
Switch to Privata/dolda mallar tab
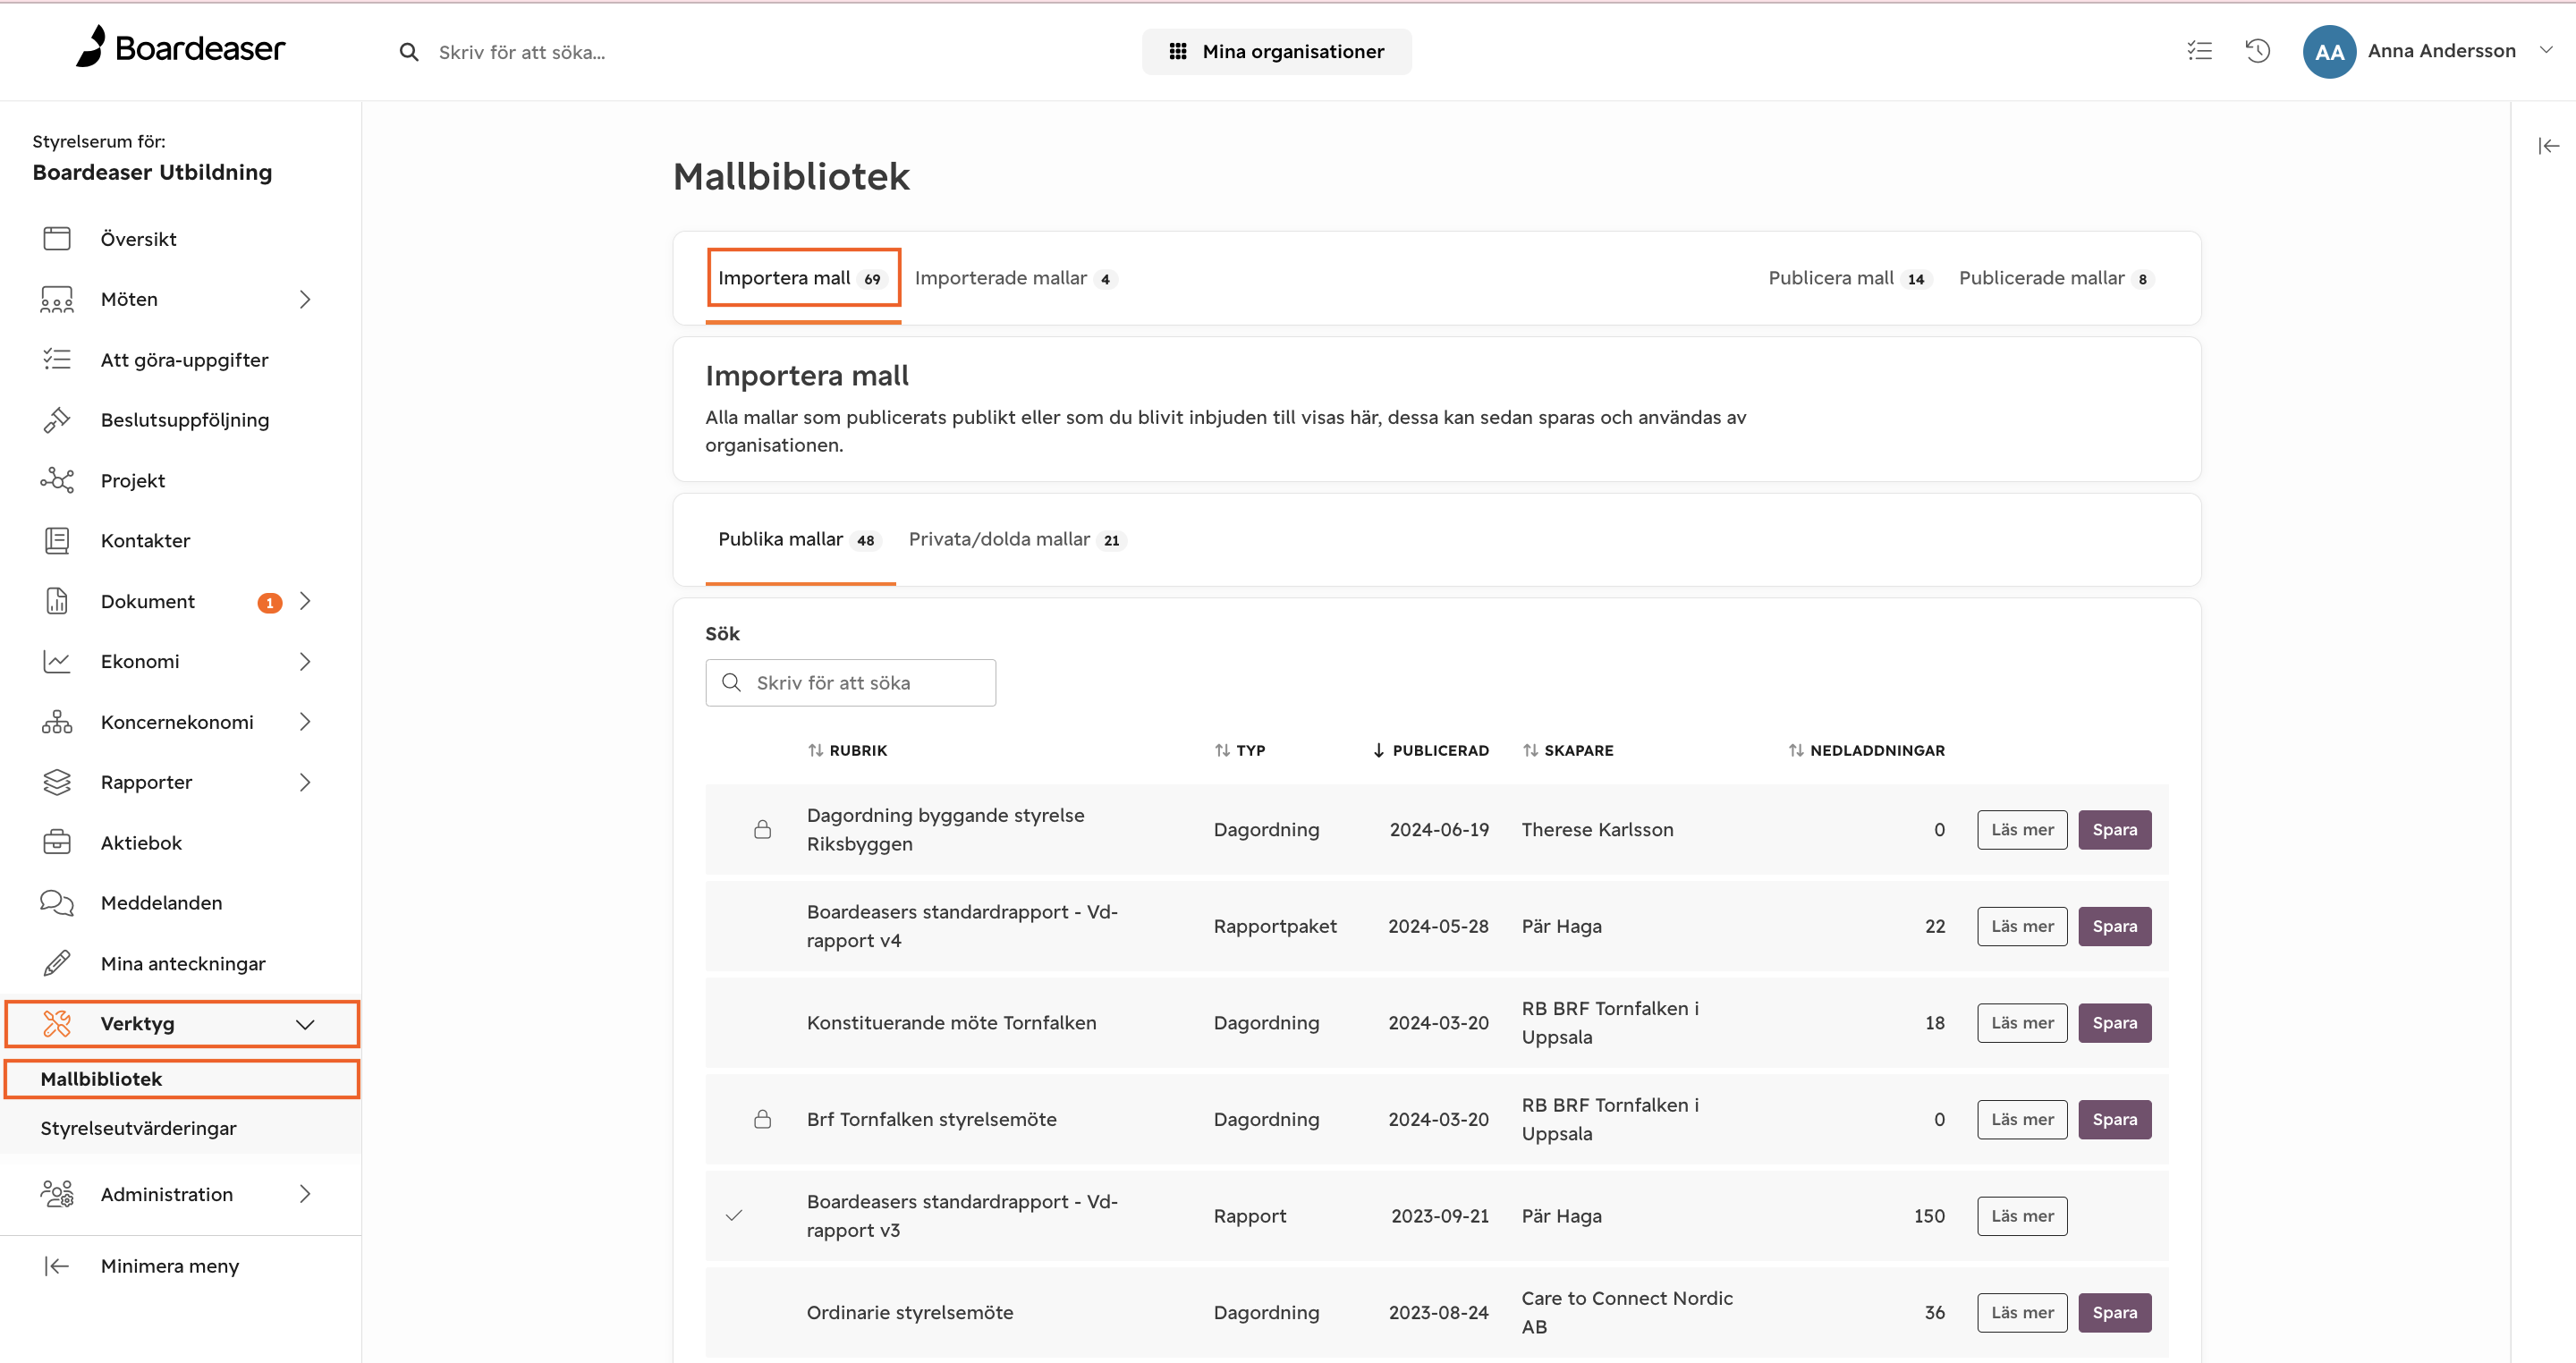[x=1017, y=539]
